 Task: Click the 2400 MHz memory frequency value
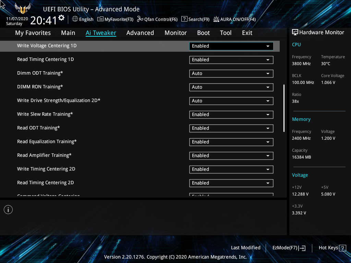click(x=301, y=138)
